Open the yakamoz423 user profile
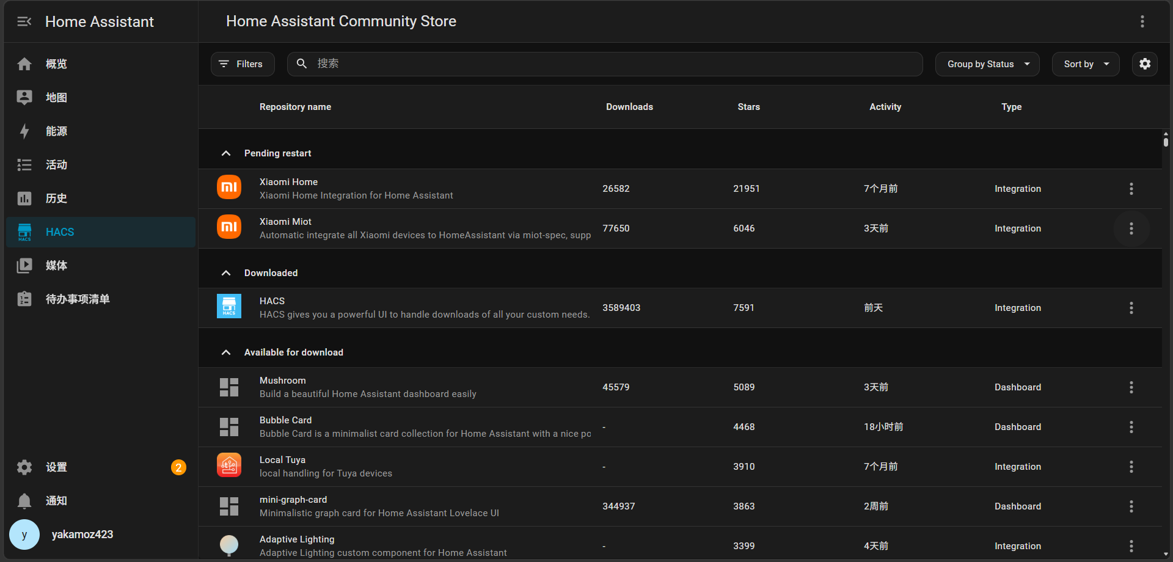 pyautogui.click(x=101, y=535)
